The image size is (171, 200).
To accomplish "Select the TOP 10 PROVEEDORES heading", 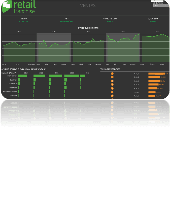I will (110, 69).
